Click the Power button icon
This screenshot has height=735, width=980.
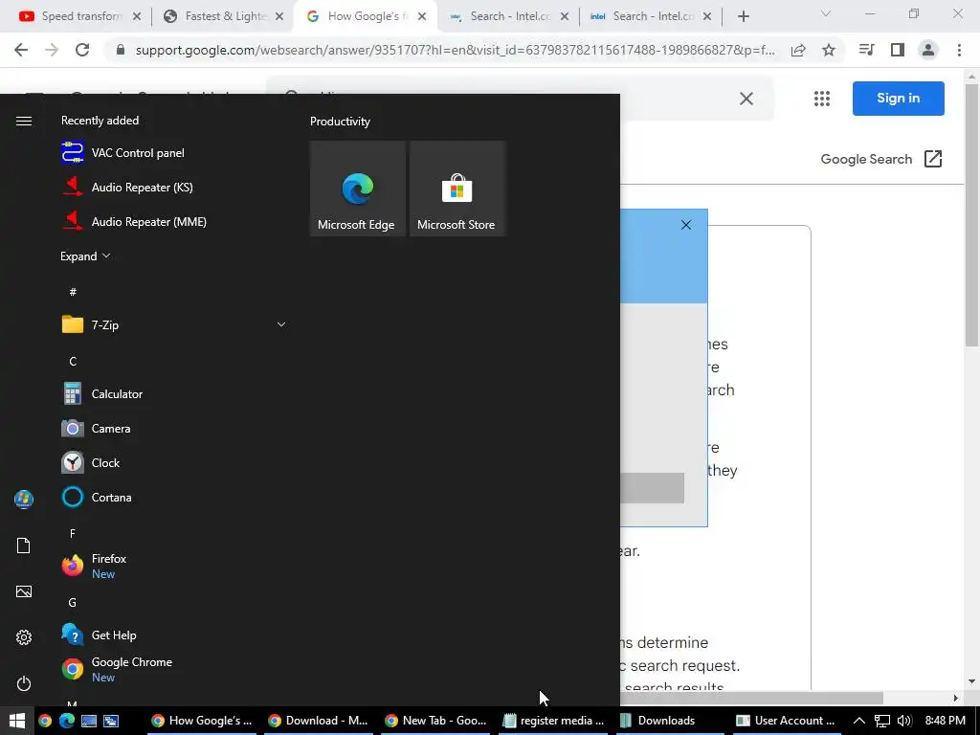pyautogui.click(x=24, y=683)
